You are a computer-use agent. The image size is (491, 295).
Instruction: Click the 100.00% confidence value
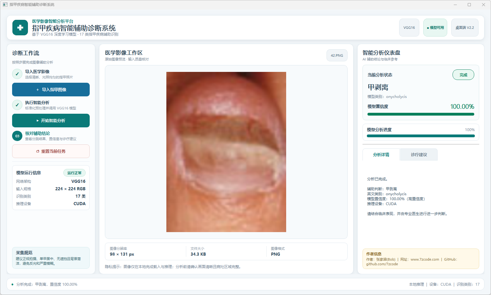[462, 107]
